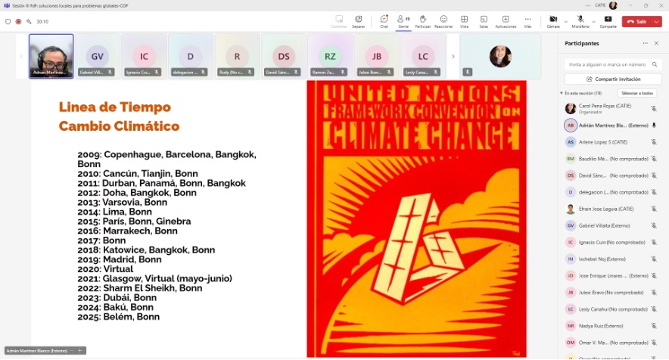669x360 pixels.
Task: Click the UNFCCC poster image on slide
Action: click(x=416, y=219)
